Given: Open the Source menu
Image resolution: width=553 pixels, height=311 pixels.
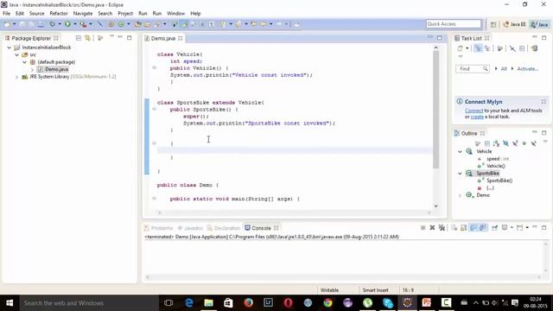Looking at the screenshot, I should tap(36, 14).
